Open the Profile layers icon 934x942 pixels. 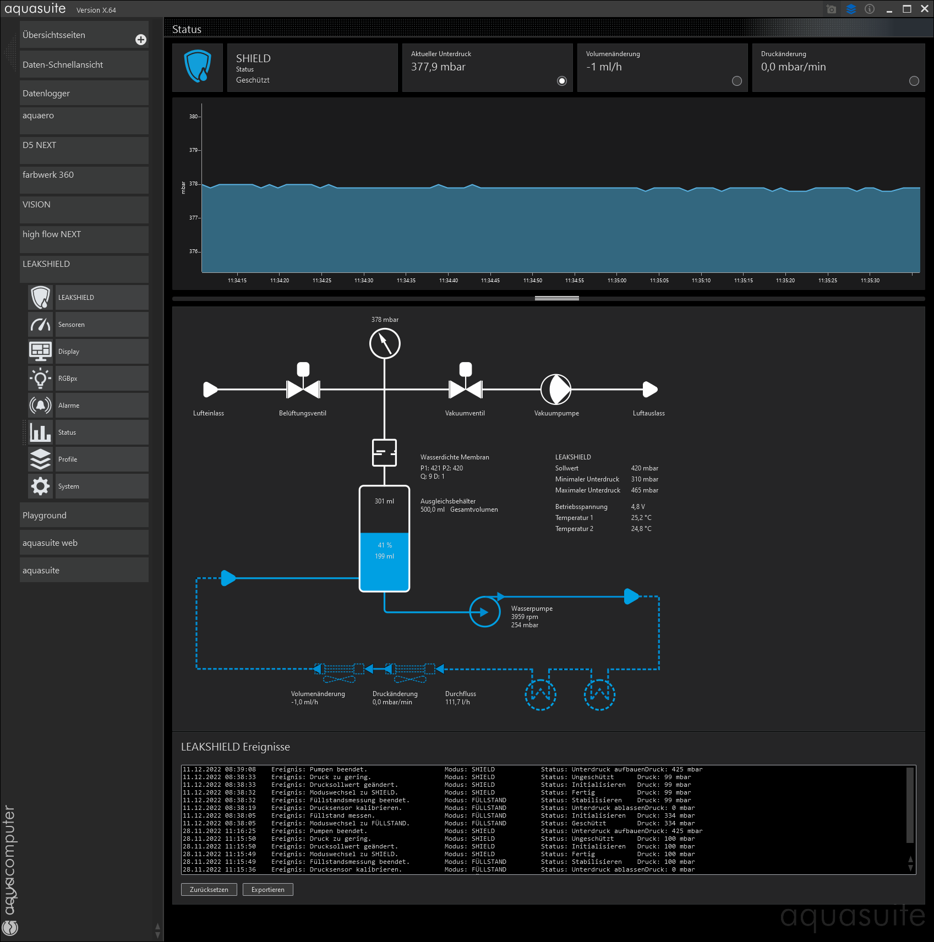[41, 459]
